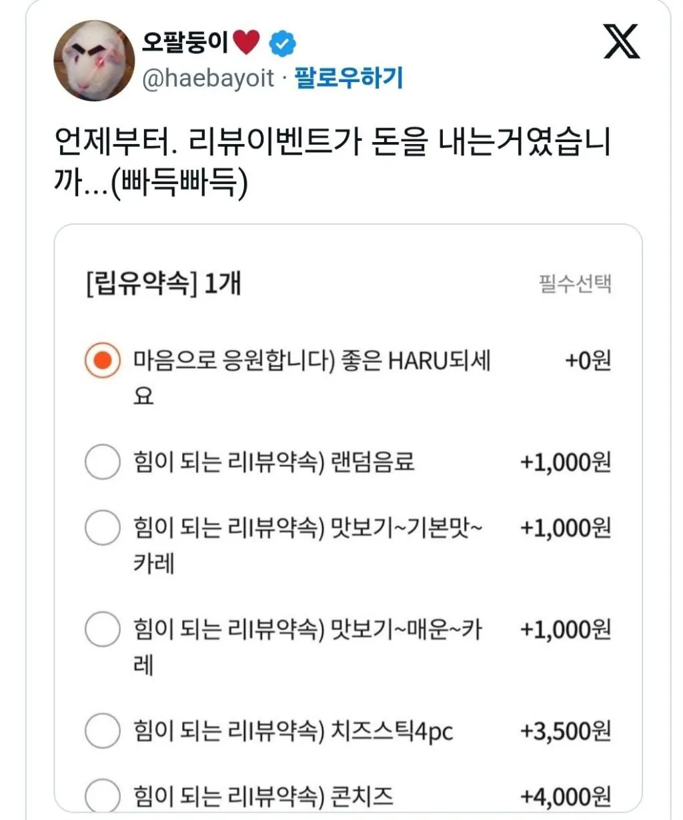Click the +1,000원 price for 랜덤음료
Screen dimensions: 683x820
565,462
